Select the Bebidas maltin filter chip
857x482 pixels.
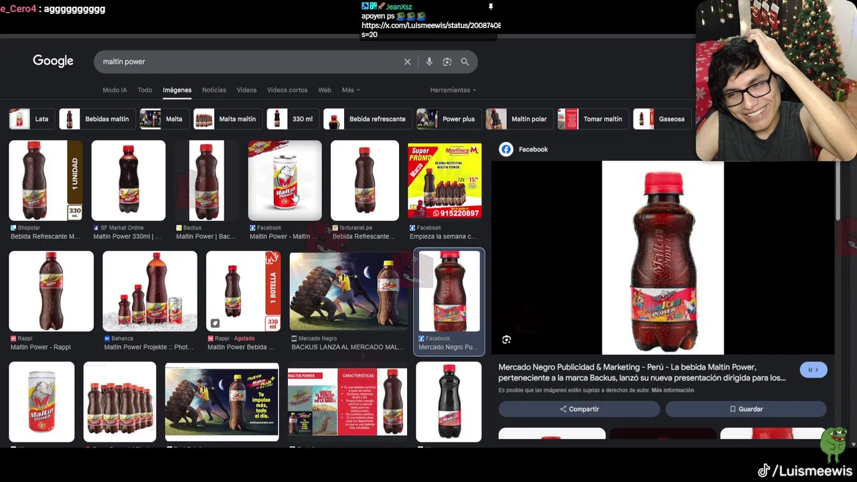pyautogui.click(x=97, y=119)
